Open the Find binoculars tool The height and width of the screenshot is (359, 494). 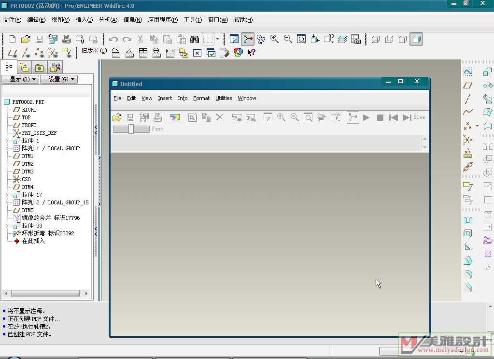pyautogui.click(x=195, y=39)
